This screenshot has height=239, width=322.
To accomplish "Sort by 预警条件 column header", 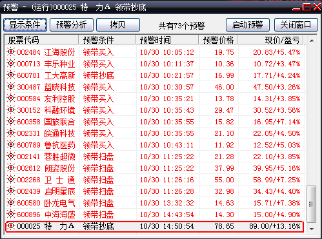I will click(x=107, y=40).
